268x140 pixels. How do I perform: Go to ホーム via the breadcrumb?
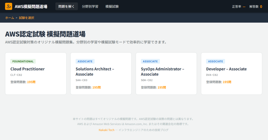[10, 18]
